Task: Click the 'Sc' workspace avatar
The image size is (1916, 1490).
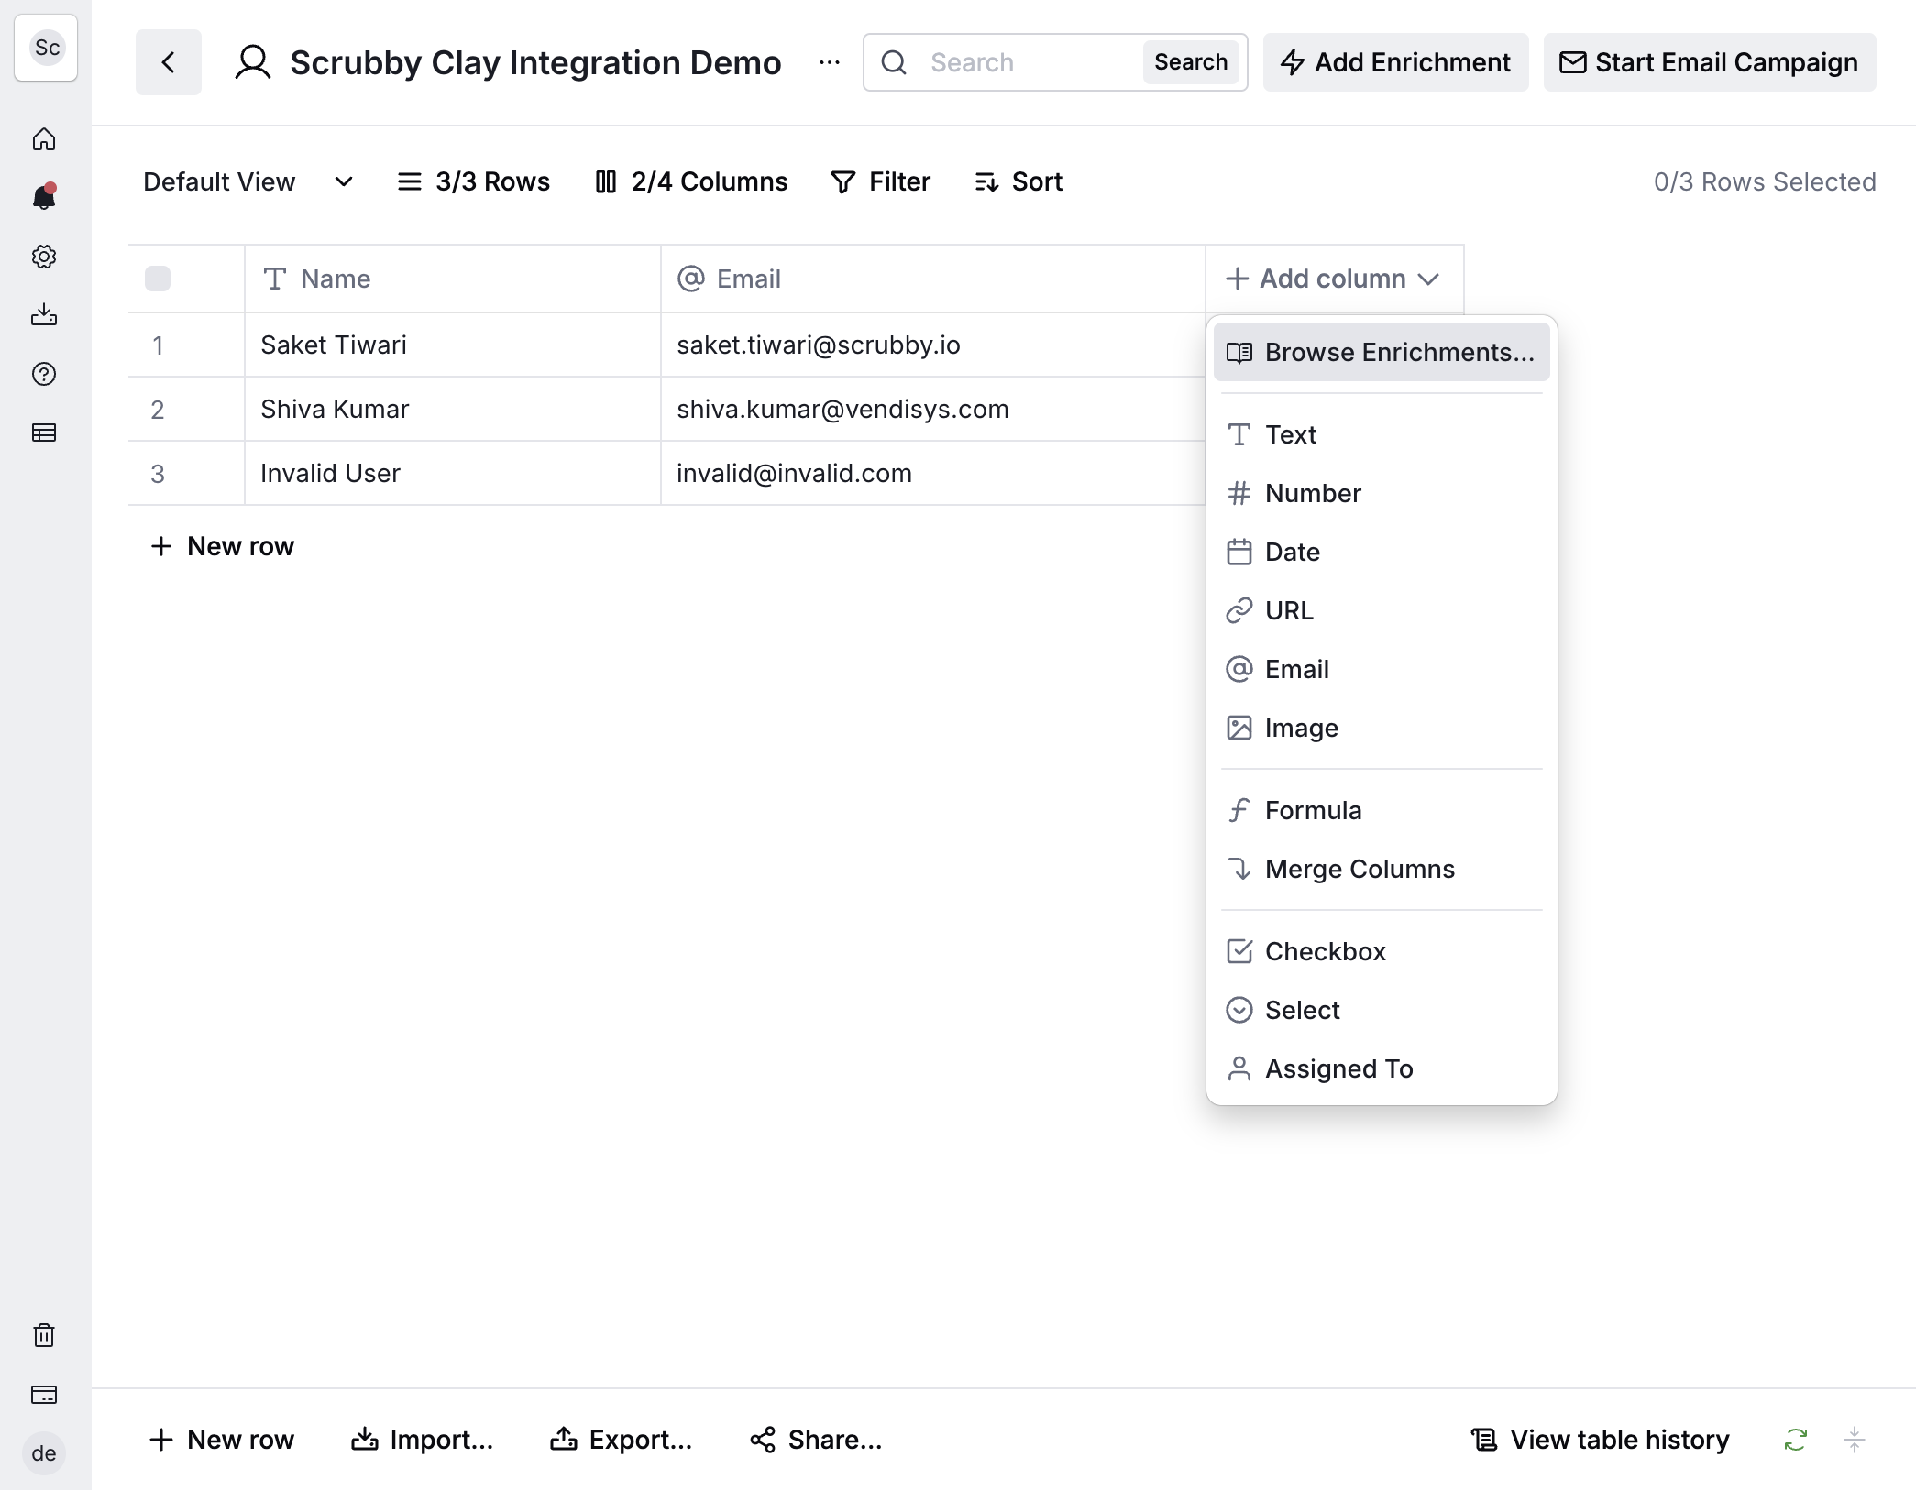Action: [x=47, y=48]
